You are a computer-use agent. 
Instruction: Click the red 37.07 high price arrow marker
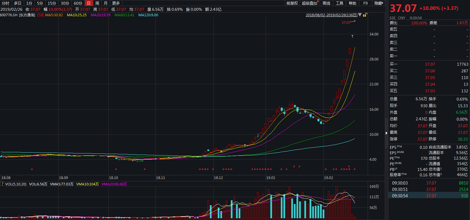[x=349, y=22]
